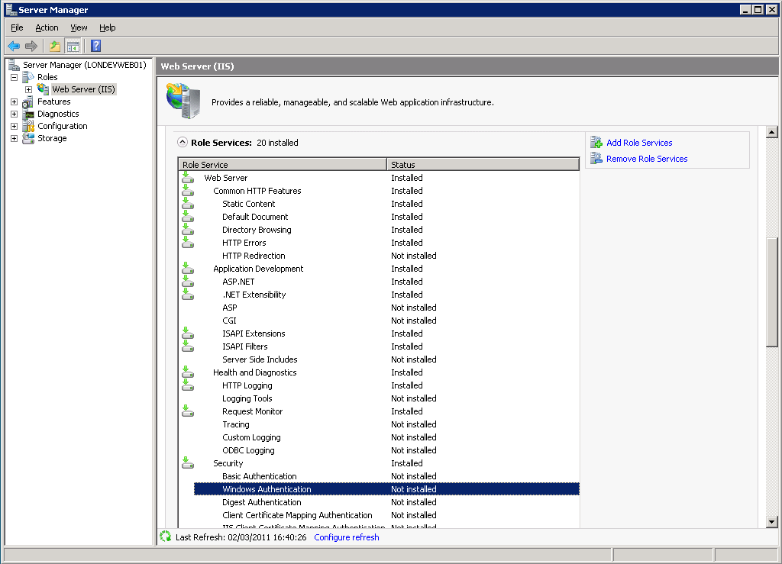The height and width of the screenshot is (564, 782).
Task: Select the Default Document row
Action: click(x=379, y=217)
